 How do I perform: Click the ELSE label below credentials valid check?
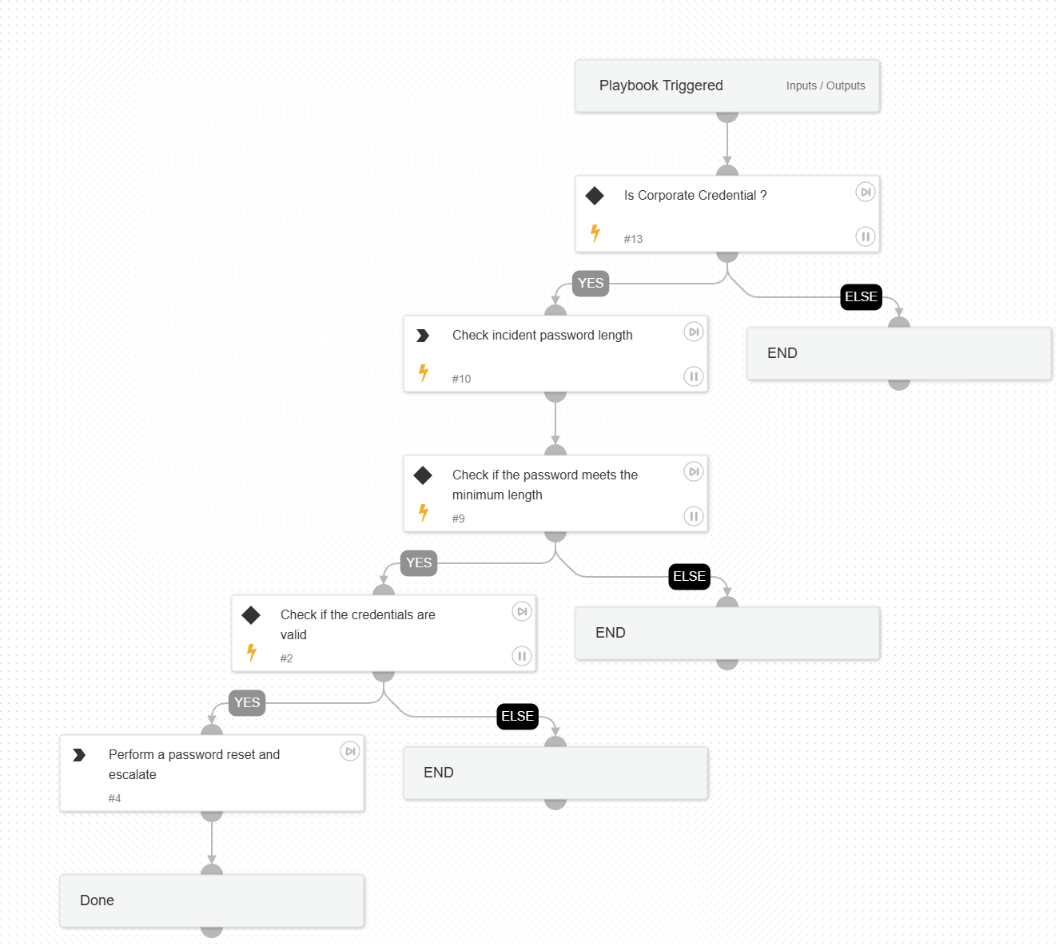point(517,717)
